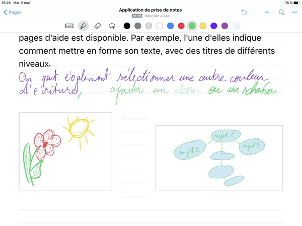
Task: Tap the plus icon to add content
Action: [x=267, y=12]
